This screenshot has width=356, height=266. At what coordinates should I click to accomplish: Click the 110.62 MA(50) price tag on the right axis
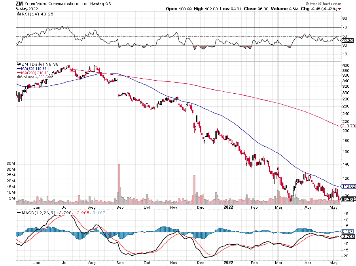[348, 186]
